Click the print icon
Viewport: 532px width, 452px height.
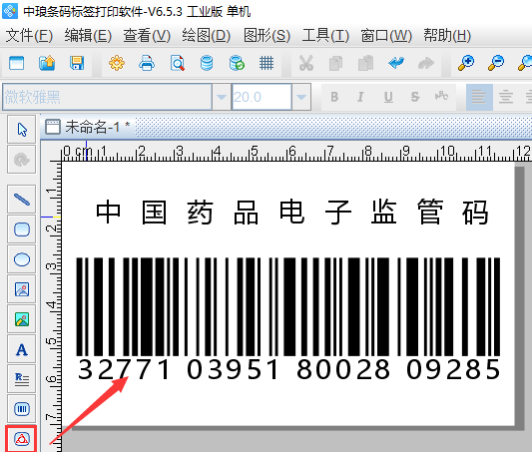tap(147, 63)
